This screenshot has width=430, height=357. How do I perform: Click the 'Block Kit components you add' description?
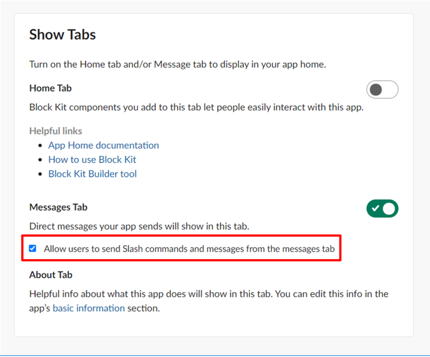(x=196, y=107)
